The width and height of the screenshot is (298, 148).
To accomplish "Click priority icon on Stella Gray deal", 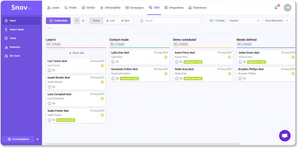I will pos(229,74).
